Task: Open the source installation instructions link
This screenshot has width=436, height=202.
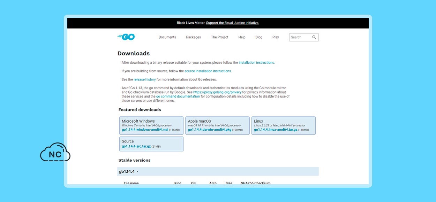Action: 208,71
